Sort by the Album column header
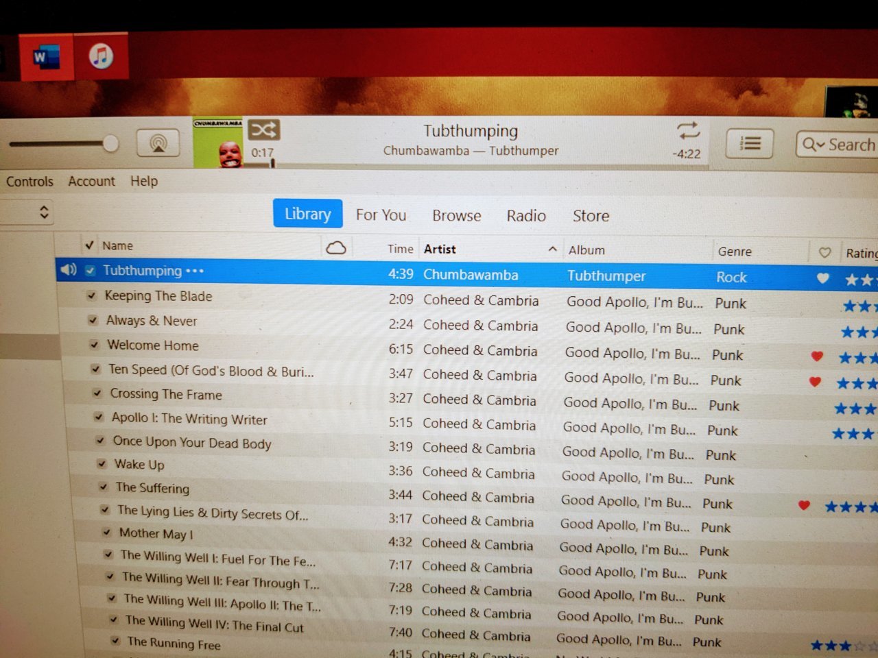This screenshot has height=658, width=878. click(586, 250)
